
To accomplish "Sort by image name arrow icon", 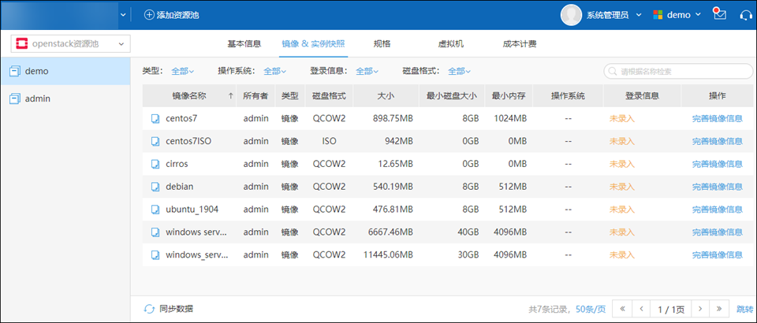I will tap(230, 96).
